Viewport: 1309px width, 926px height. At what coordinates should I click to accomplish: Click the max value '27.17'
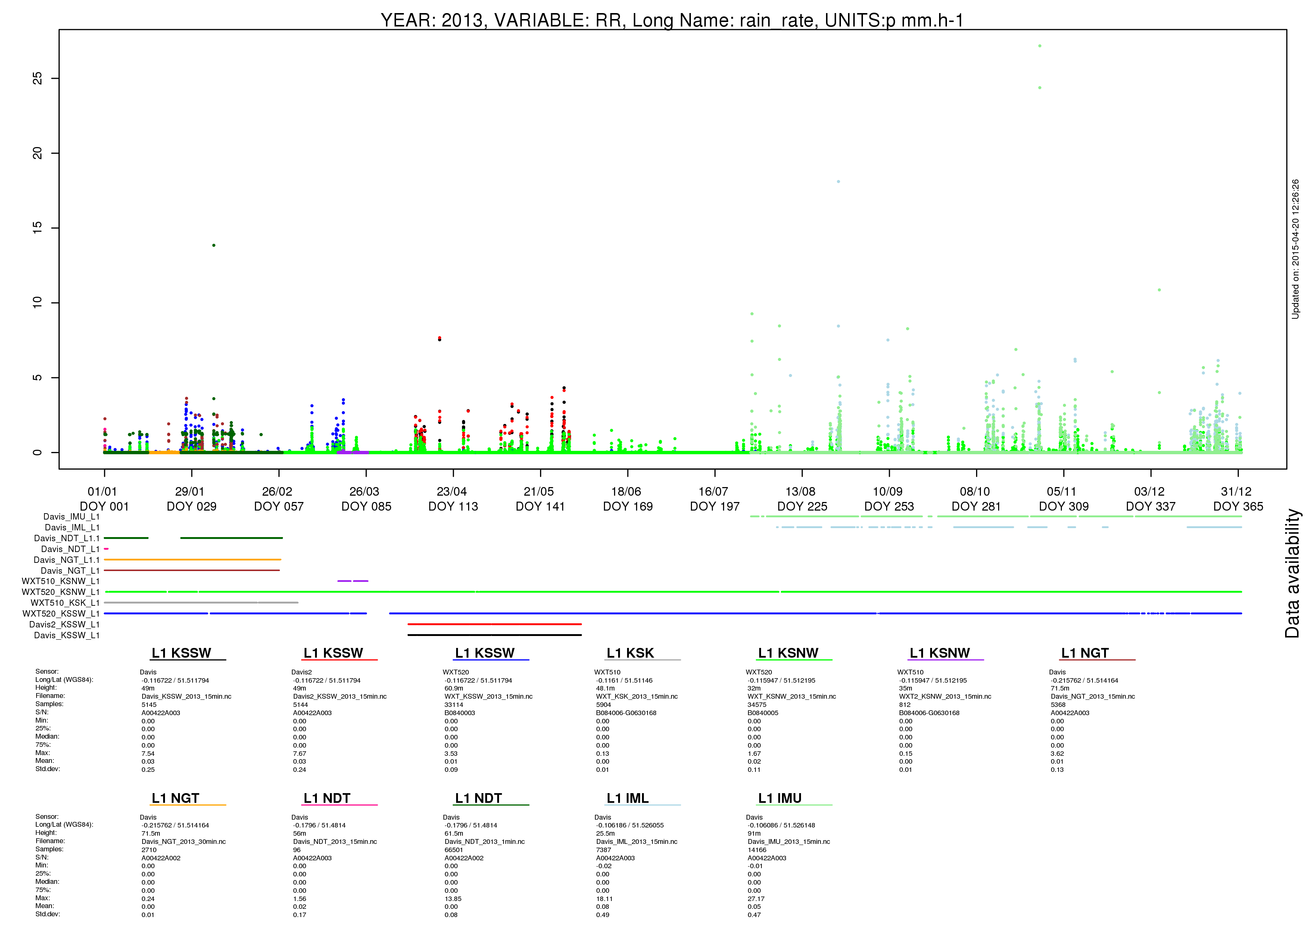click(x=756, y=899)
